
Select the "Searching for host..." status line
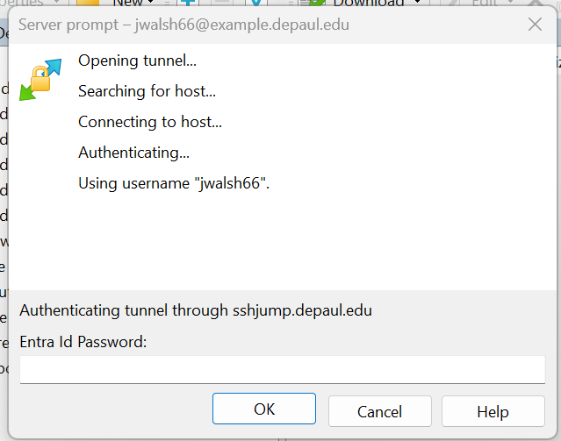pyautogui.click(x=147, y=91)
